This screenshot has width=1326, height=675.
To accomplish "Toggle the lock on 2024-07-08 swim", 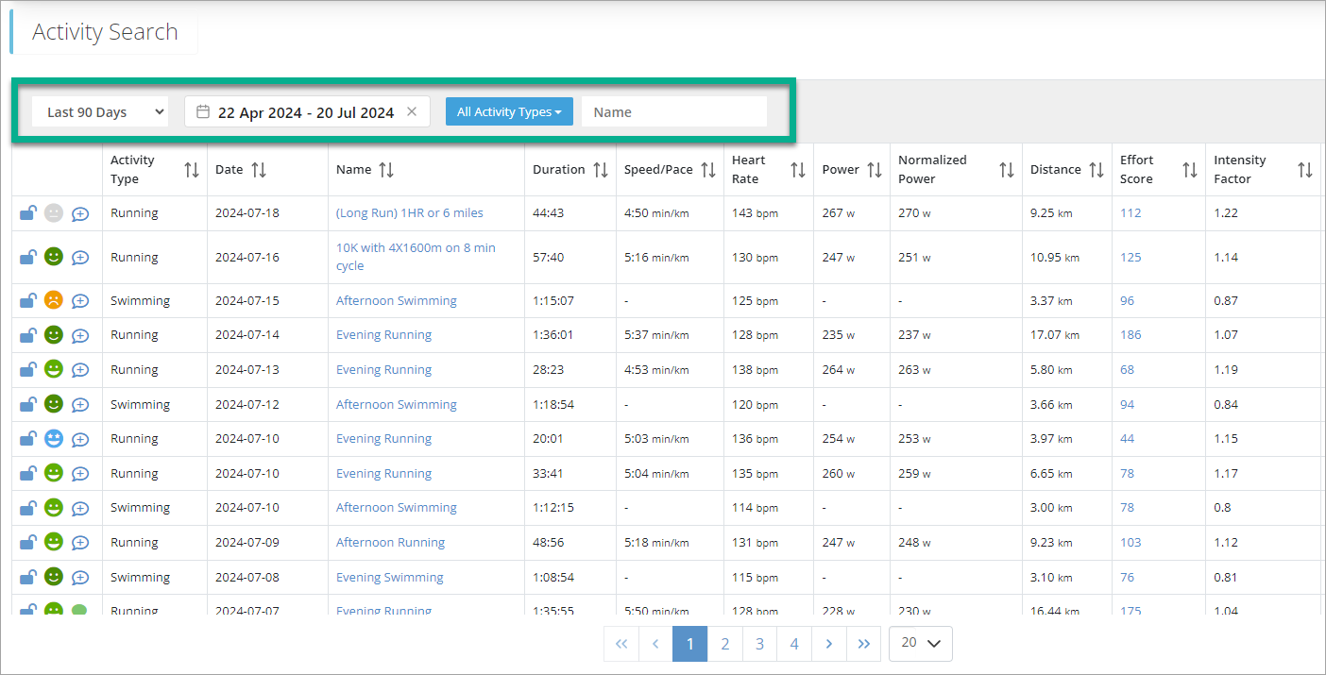I will pyautogui.click(x=28, y=577).
